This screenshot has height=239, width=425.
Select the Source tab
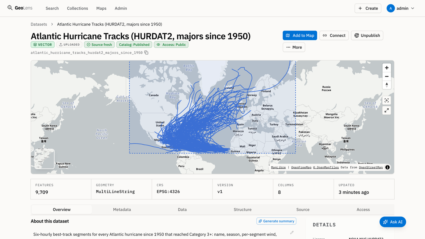pos(303,210)
